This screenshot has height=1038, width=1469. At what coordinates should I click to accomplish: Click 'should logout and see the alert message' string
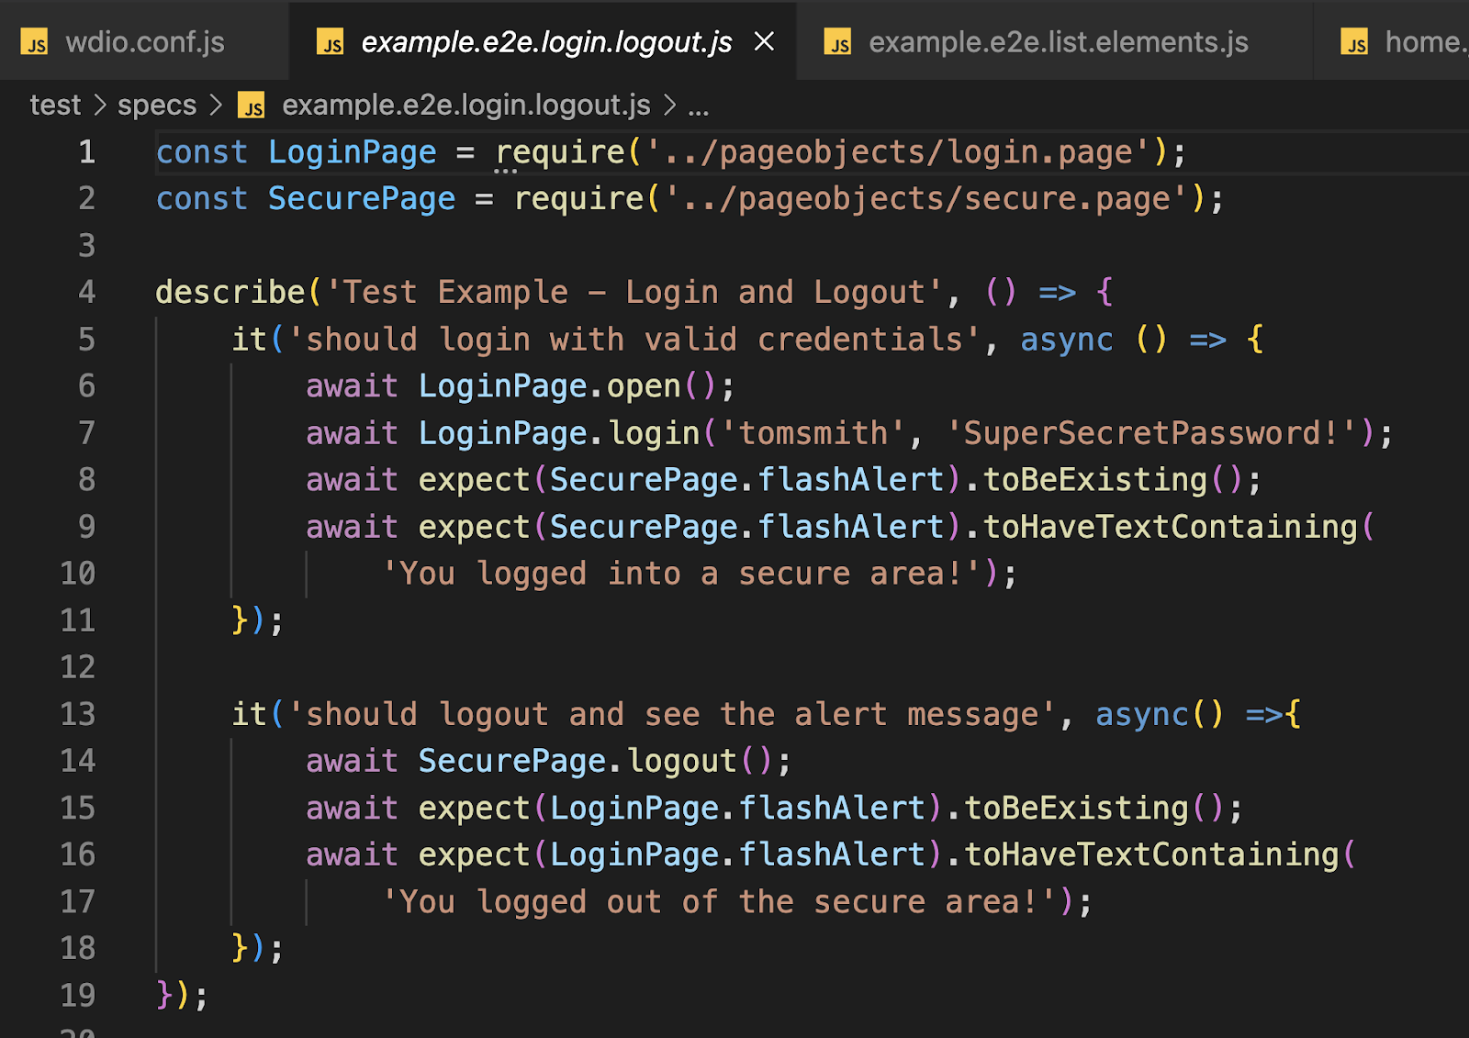672,713
